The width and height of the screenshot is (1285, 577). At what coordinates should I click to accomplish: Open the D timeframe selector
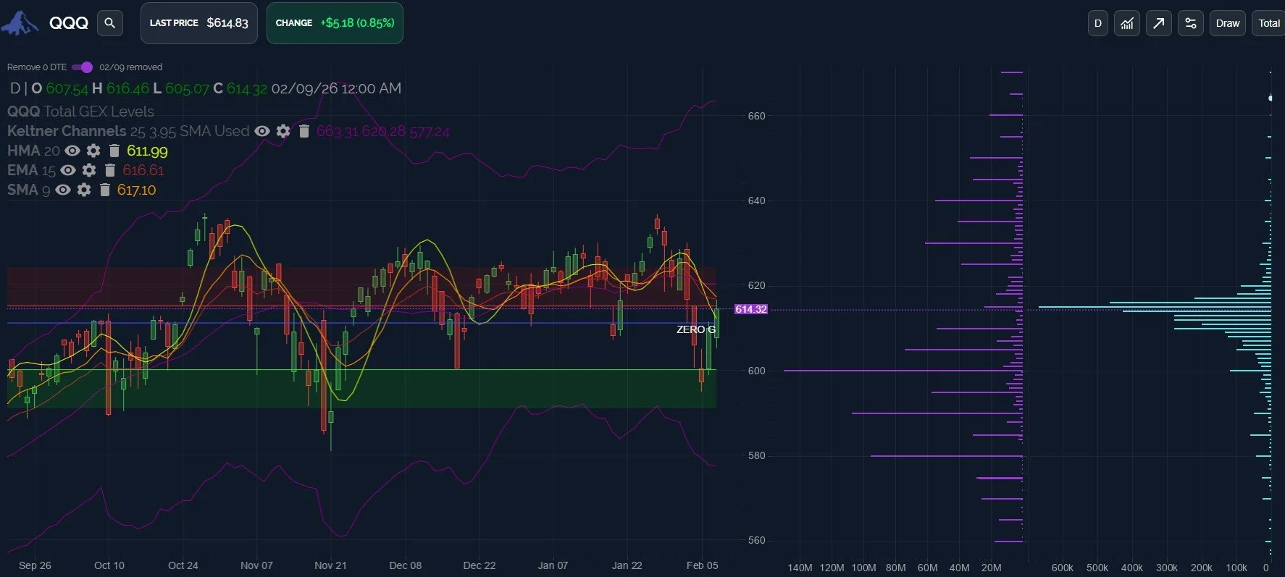[x=1098, y=23]
